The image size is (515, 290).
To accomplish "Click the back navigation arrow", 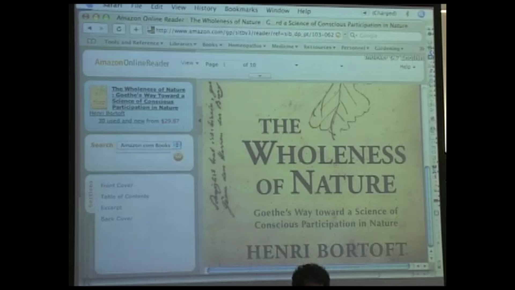I will tap(90, 28).
